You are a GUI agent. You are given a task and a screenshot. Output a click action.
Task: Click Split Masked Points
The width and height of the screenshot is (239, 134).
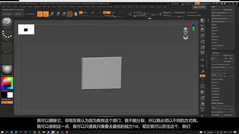click(x=223, y=22)
